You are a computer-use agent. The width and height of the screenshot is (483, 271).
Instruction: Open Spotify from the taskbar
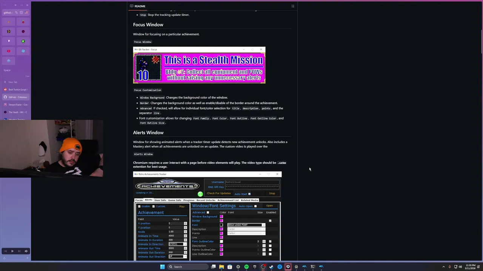click(x=246, y=266)
